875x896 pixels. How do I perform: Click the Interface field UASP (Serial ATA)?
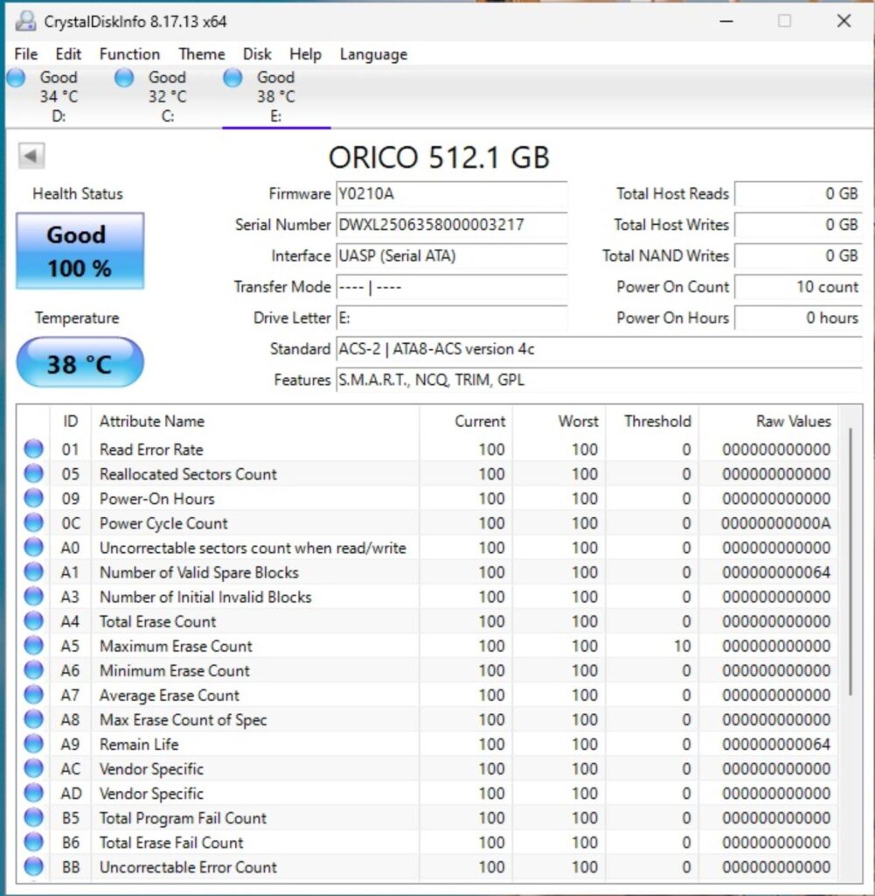point(451,255)
